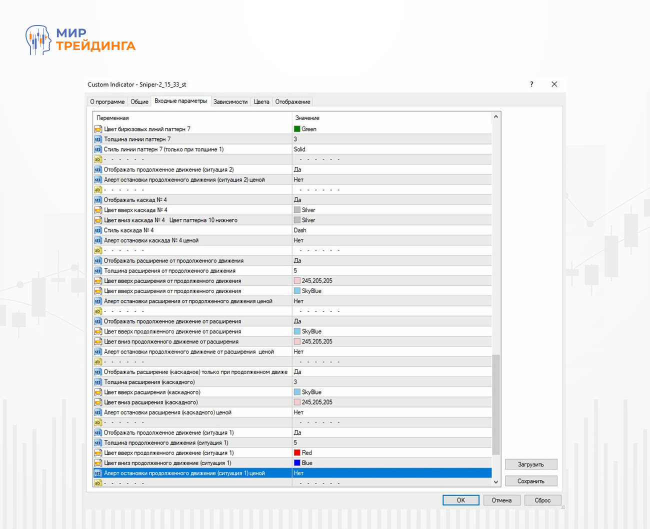Click the color icon beside 'Цвет бирюзовых линий паттерн 7'
The image size is (650, 529).
[x=98, y=129]
